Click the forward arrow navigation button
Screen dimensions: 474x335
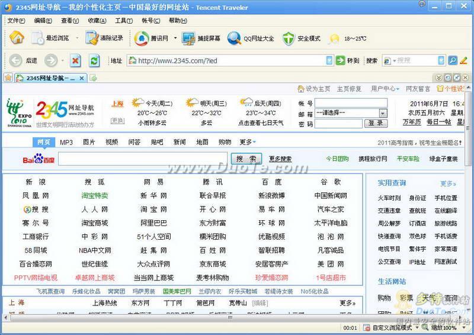[51, 61]
